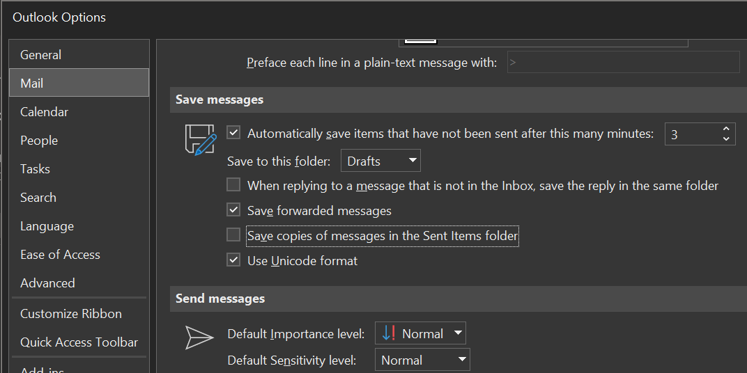
Task: Click the plain-text line preface input field
Action: [623, 63]
